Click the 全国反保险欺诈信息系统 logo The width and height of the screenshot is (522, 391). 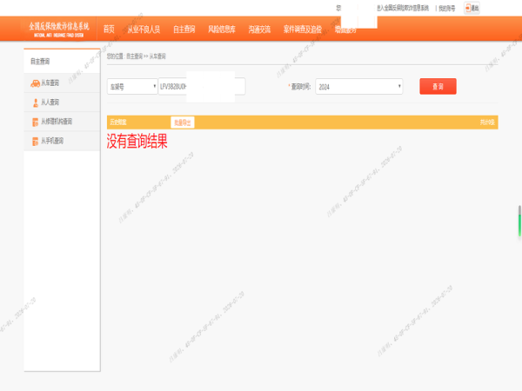pyautogui.click(x=58, y=29)
